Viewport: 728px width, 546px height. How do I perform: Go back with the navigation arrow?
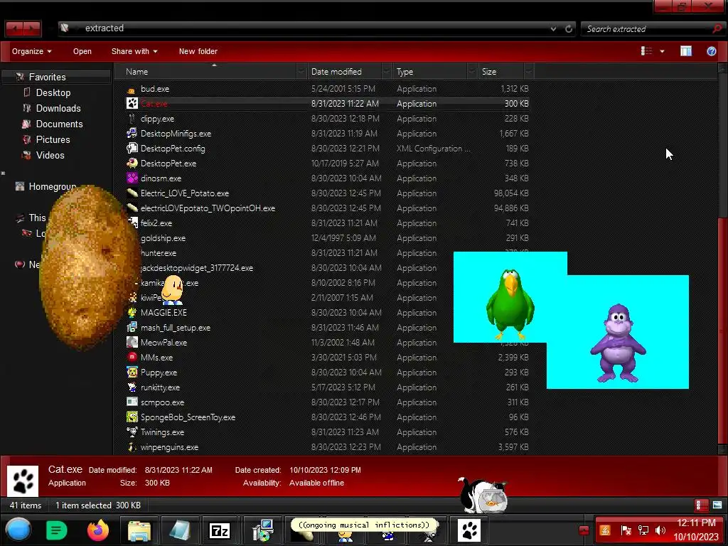14,28
